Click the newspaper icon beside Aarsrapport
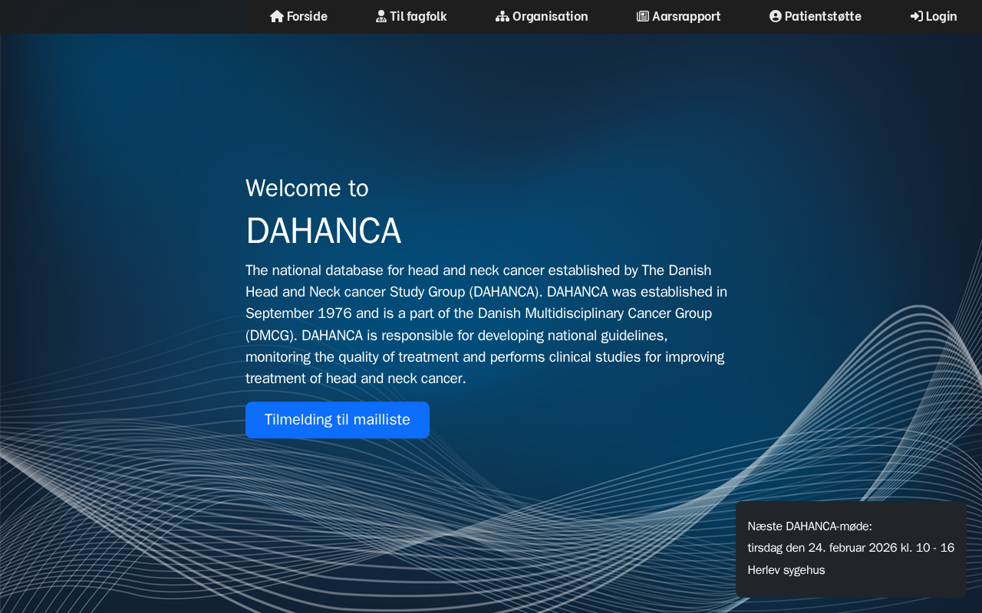Image resolution: width=982 pixels, height=613 pixels. click(x=643, y=17)
